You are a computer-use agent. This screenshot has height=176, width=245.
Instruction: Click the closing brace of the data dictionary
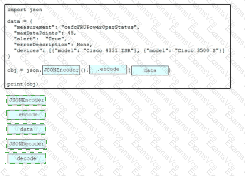click(9, 56)
